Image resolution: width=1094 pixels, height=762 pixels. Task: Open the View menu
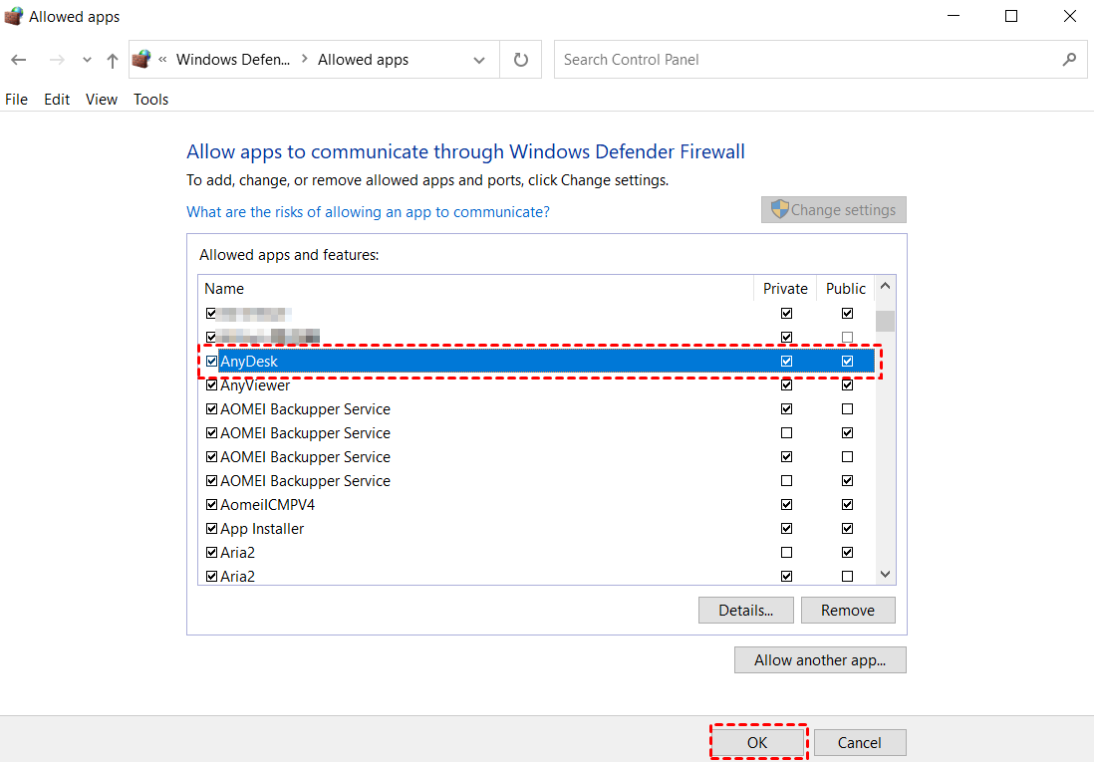tap(102, 99)
